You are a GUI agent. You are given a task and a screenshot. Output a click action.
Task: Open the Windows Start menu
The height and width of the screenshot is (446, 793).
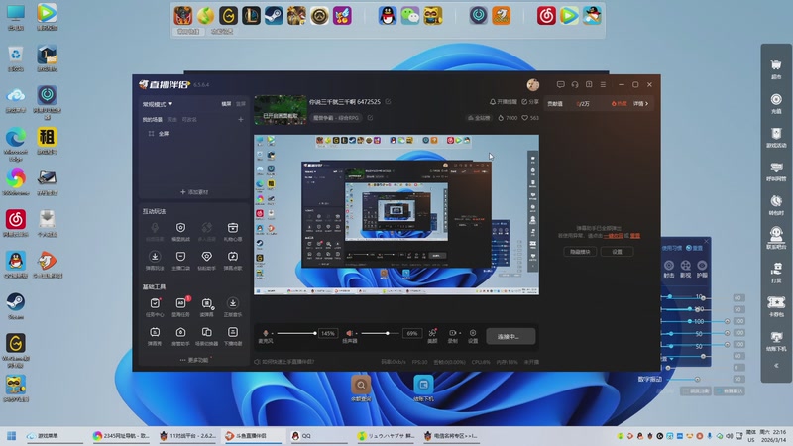click(11, 436)
